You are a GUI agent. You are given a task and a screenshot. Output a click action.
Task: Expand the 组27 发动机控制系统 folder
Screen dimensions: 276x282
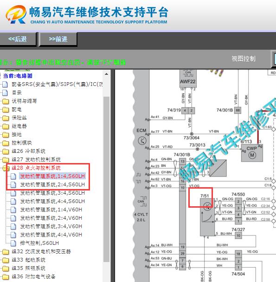(36, 159)
